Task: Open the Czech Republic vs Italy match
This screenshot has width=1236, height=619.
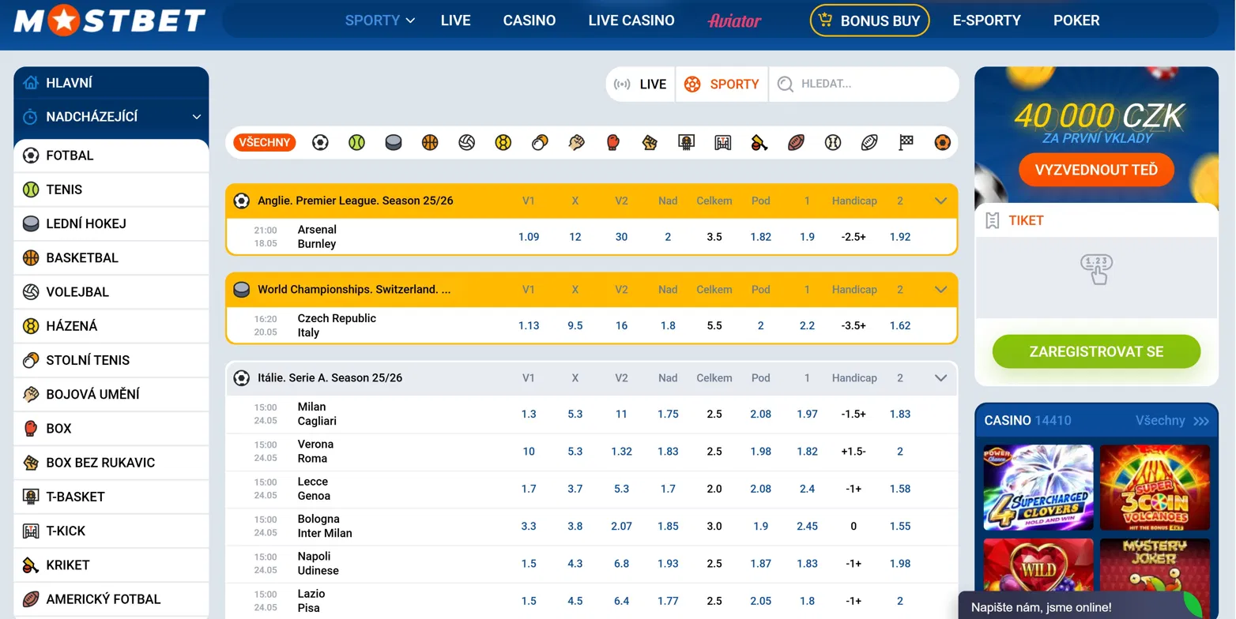Action: [x=337, y=325]
